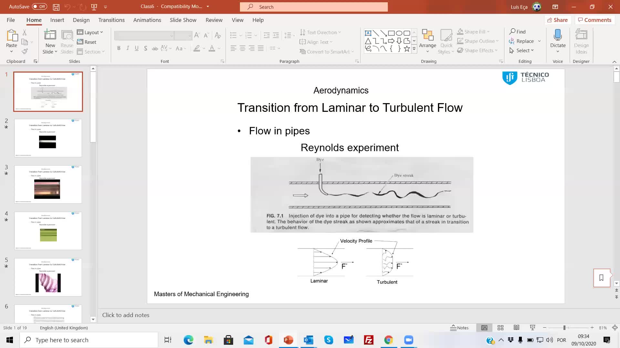Start slideshow from status bar icon
This screenshot has width=620, height=348.
pyautogui.click(x=532, y=328)
